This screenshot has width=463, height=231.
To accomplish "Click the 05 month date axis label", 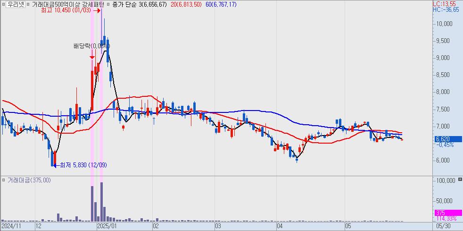I will click(349, 227).
